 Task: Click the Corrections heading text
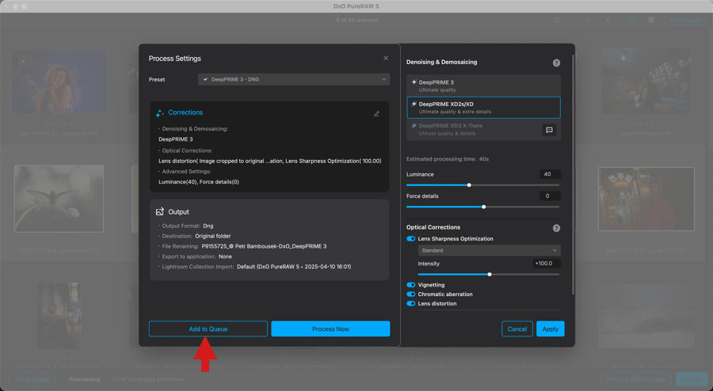click(185, 112)
